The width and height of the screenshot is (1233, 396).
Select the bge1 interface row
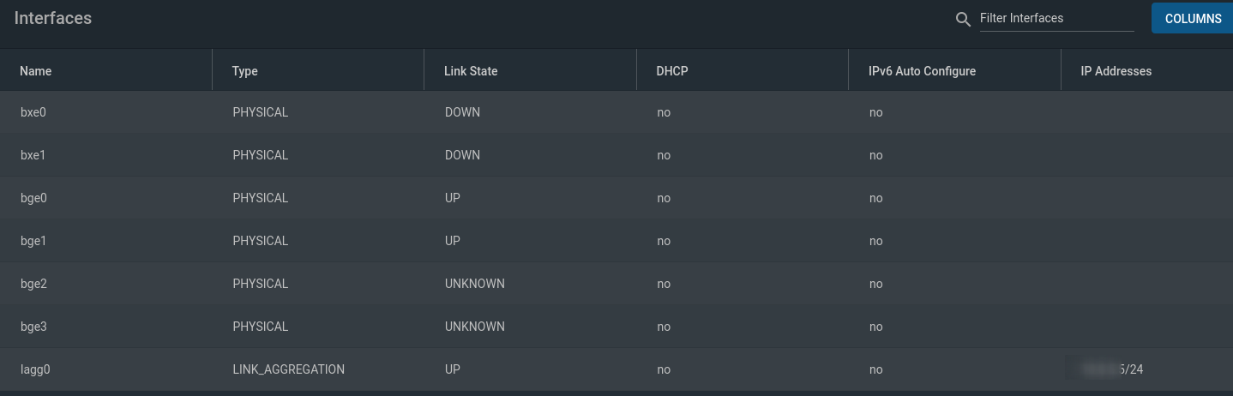coord(616,241)
